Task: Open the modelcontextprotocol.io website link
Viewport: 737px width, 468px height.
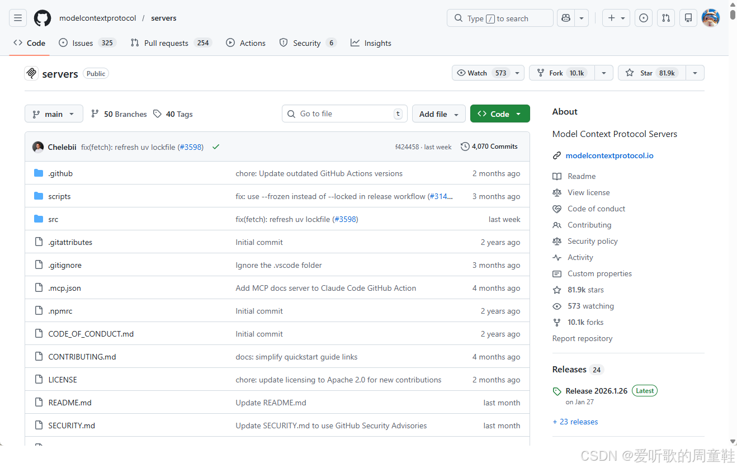Action: coord(610,156)
